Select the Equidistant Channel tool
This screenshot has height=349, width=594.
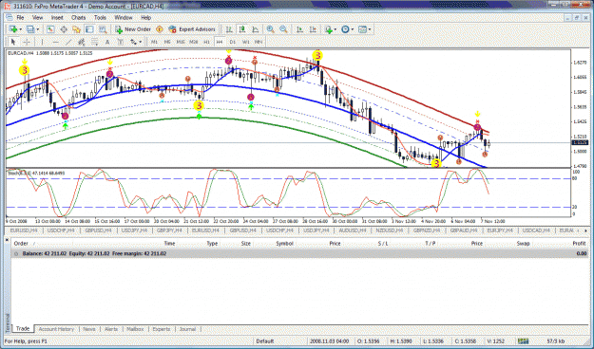[x=82, y=42]
